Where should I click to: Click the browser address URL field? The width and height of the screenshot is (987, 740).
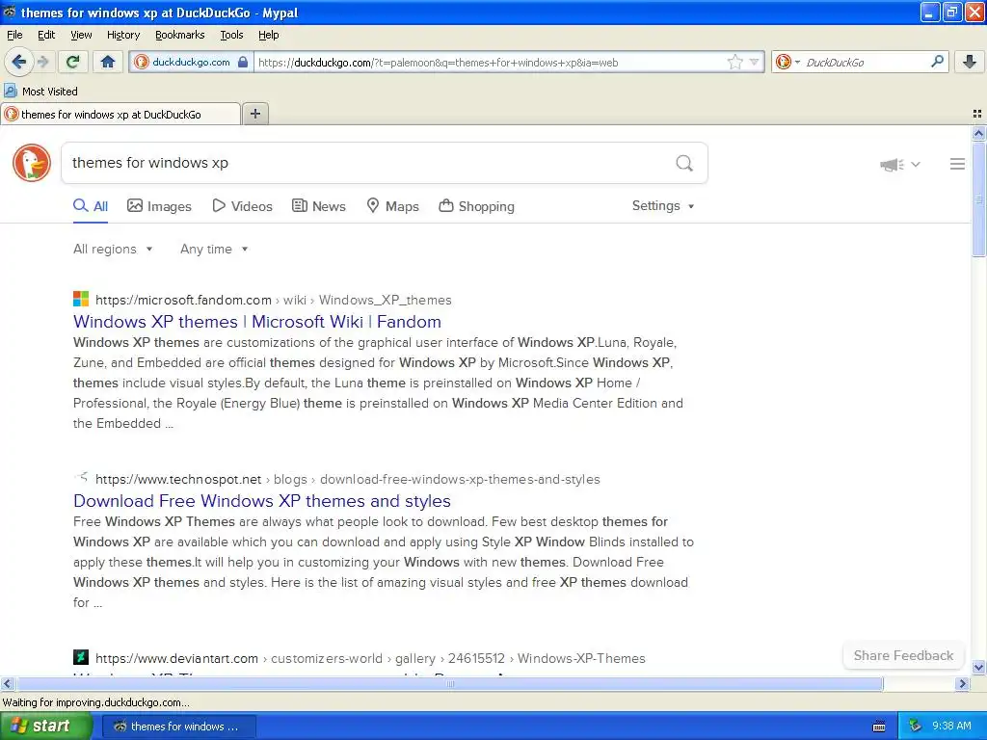[490, 63]
